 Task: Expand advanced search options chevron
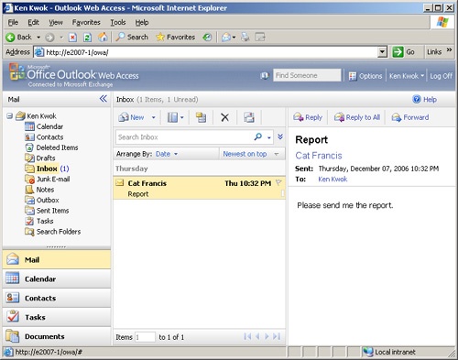pyautogui.click(x=280, y=136)
